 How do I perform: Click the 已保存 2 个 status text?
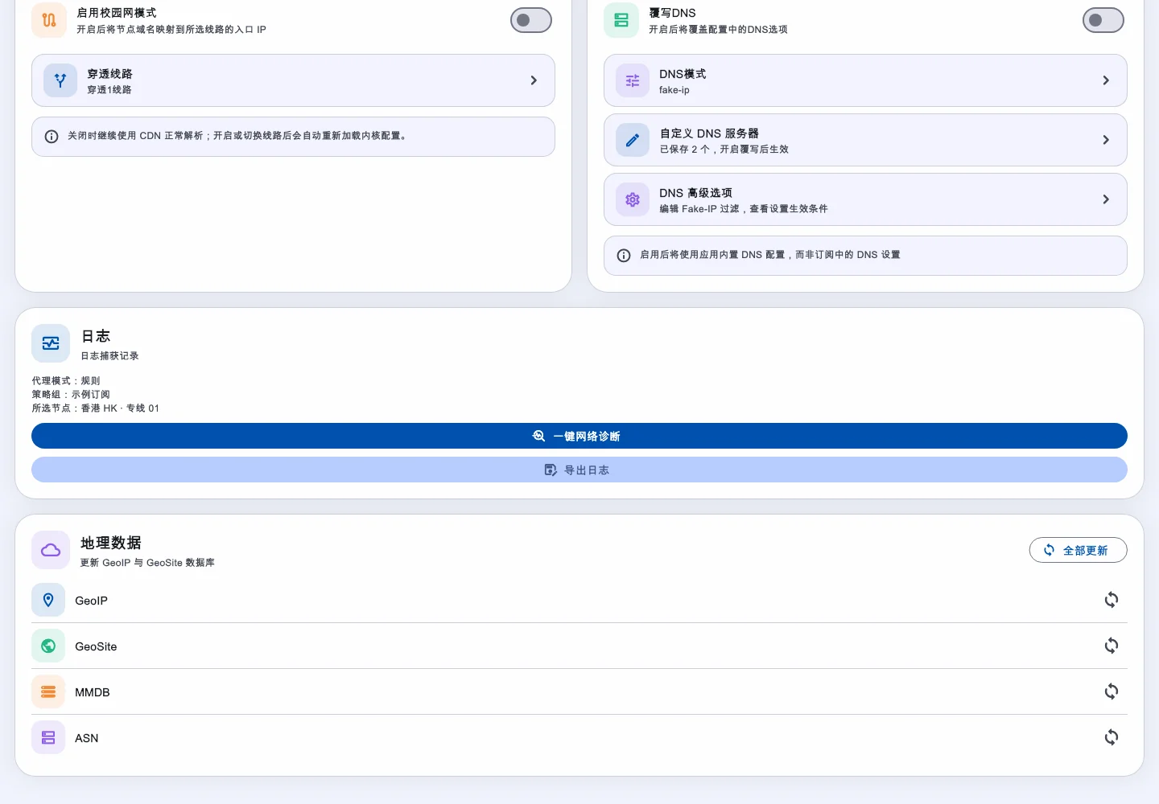pos(724,150)
